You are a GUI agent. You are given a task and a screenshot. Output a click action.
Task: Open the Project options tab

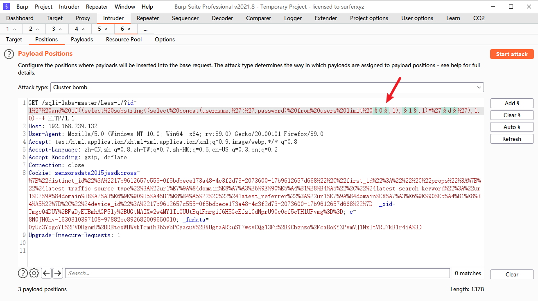(369, 18)
